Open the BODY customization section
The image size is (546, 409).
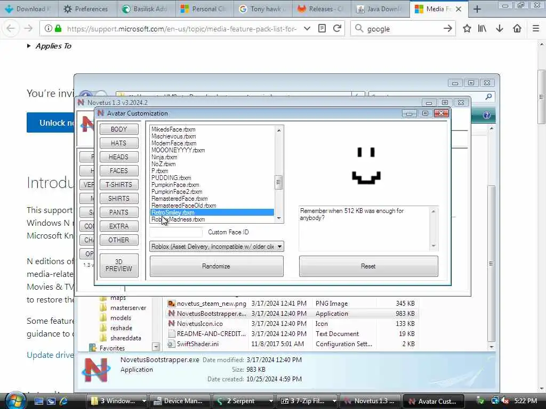pos(119,129)
